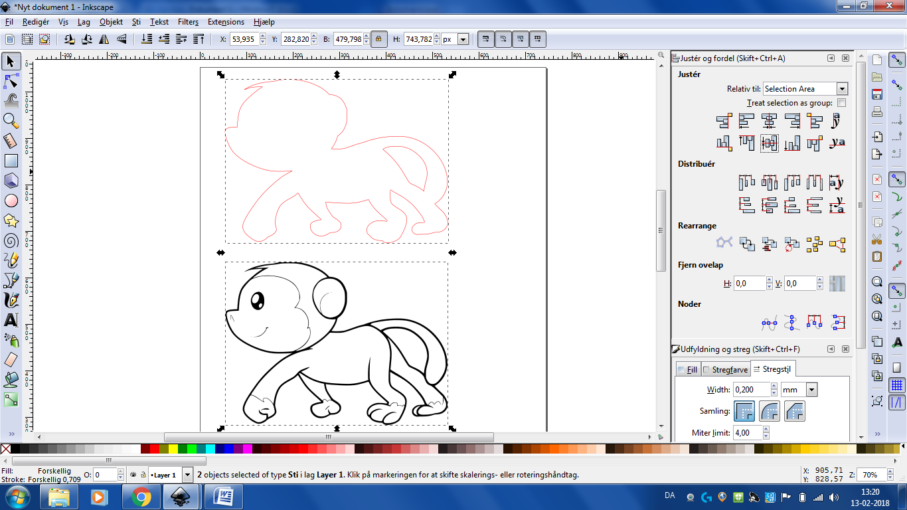Center selection on horizontal axis
Screen dimensions: 907x510
tap(770, 143)
